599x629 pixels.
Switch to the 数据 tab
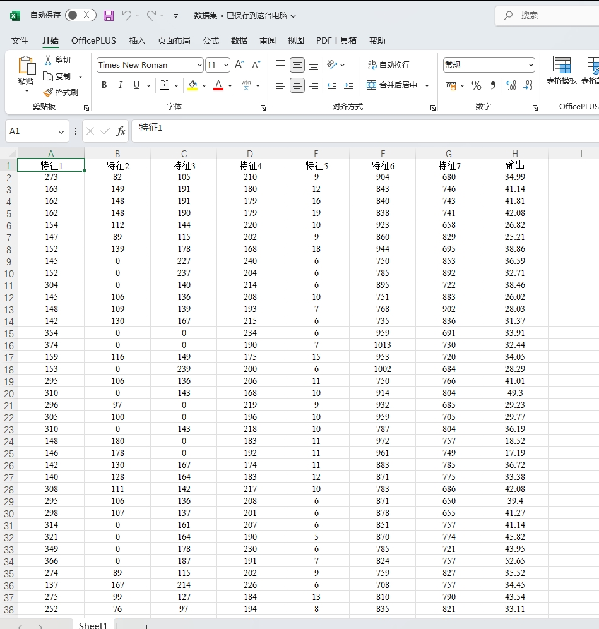click(239, 40)
